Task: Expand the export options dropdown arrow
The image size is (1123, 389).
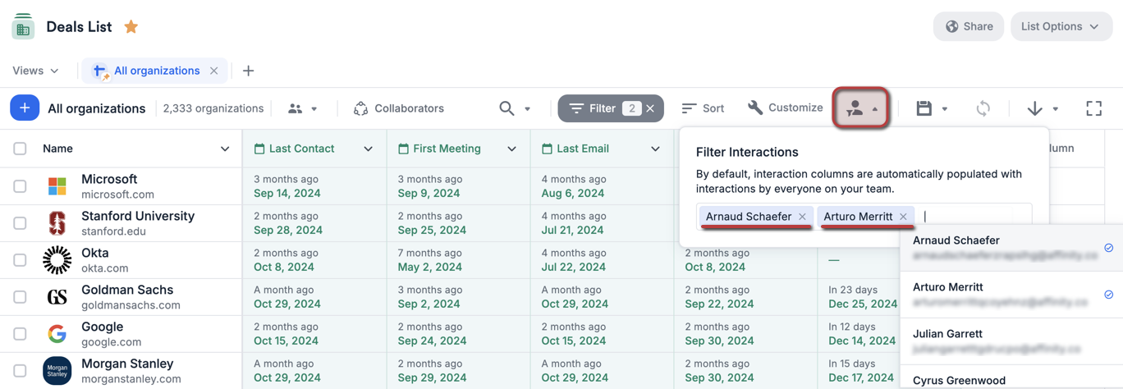Action: (1056, 109)
